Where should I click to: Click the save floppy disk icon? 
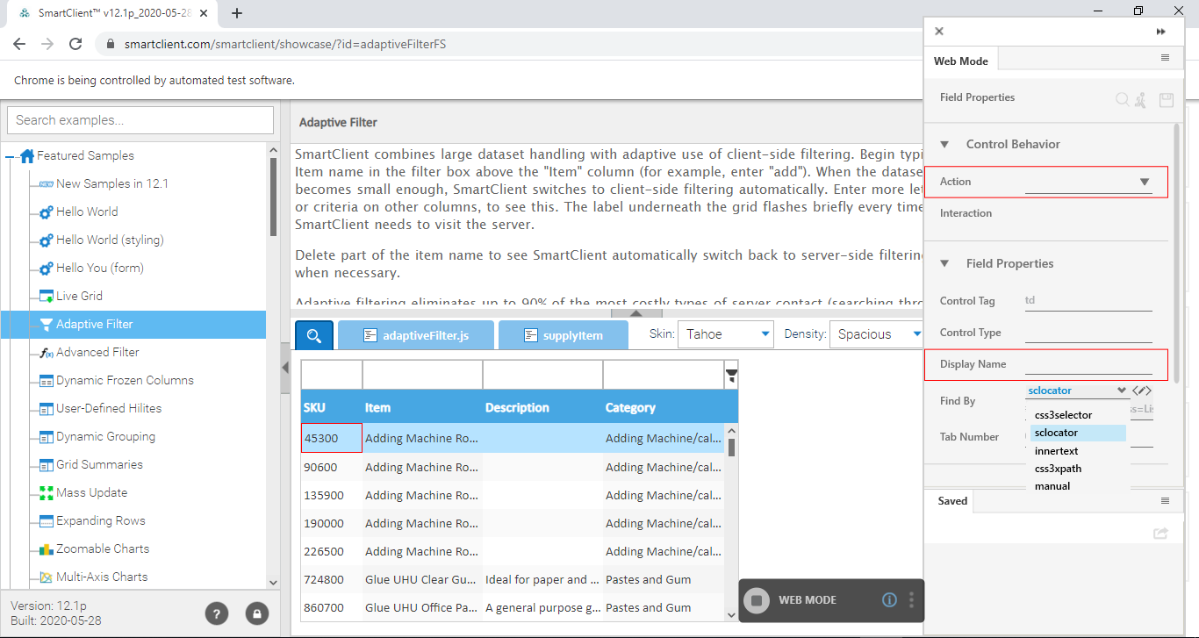[x=1167, y=100]
